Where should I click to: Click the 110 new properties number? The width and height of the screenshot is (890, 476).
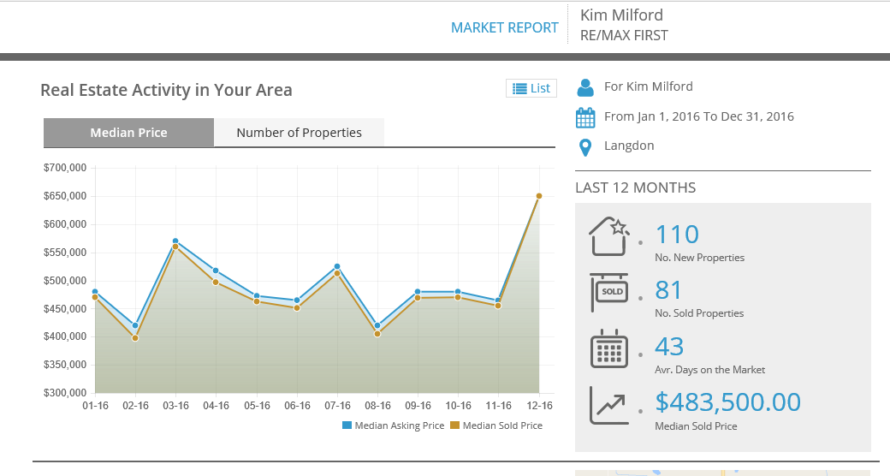point(677,235)
